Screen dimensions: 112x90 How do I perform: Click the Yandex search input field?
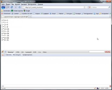pos(100,7)
